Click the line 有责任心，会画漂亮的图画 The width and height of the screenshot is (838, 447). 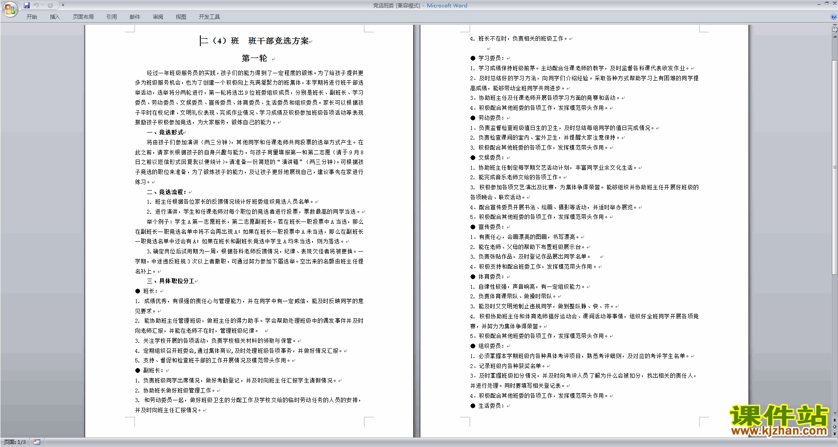pos(512,237)
